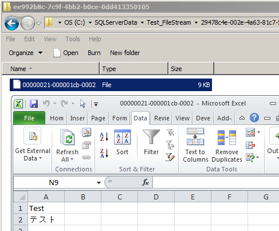Image resolution: width=279 pixels, height=231 pixels.
Task: Open the Advanced filter icon
Action: (x=170, y=157)
